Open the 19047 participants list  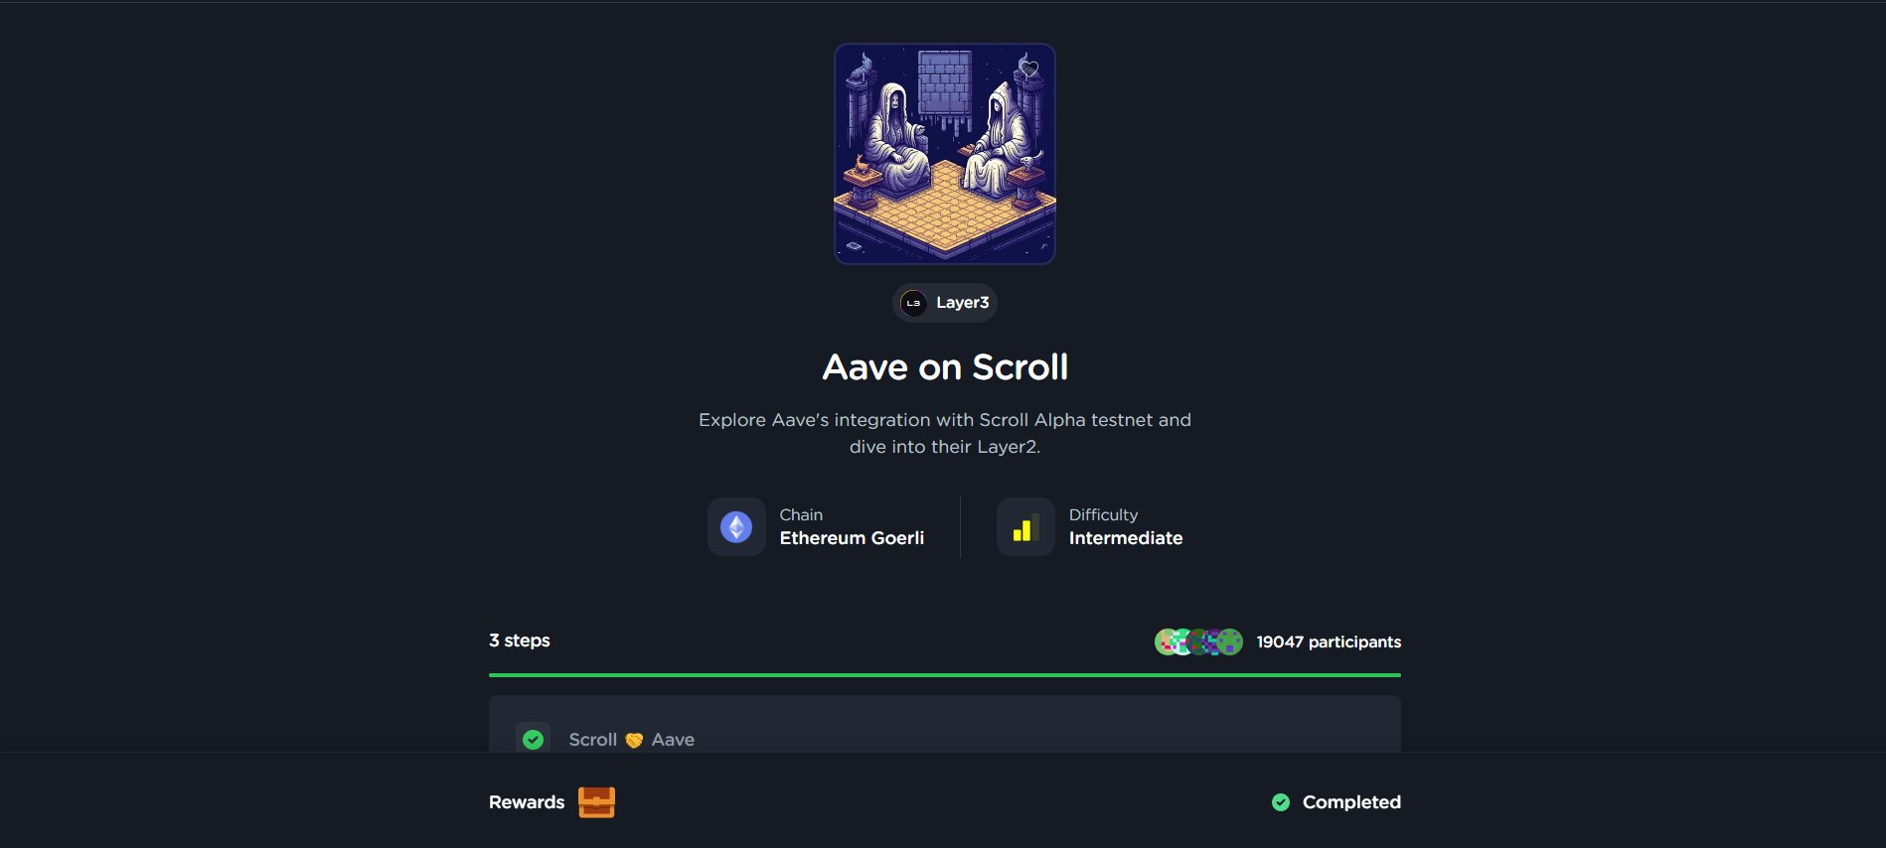[1329, 642]
